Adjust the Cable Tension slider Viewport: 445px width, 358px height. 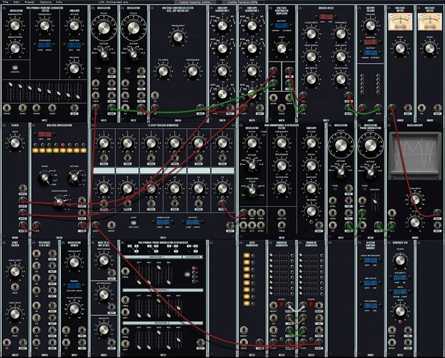click(x=243, y=2)
